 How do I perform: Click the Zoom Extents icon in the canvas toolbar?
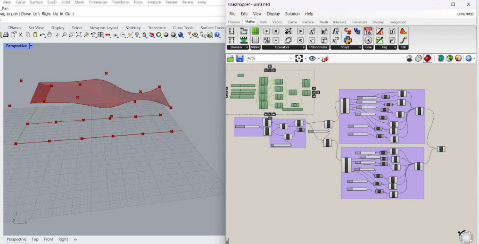click(299, 59)
